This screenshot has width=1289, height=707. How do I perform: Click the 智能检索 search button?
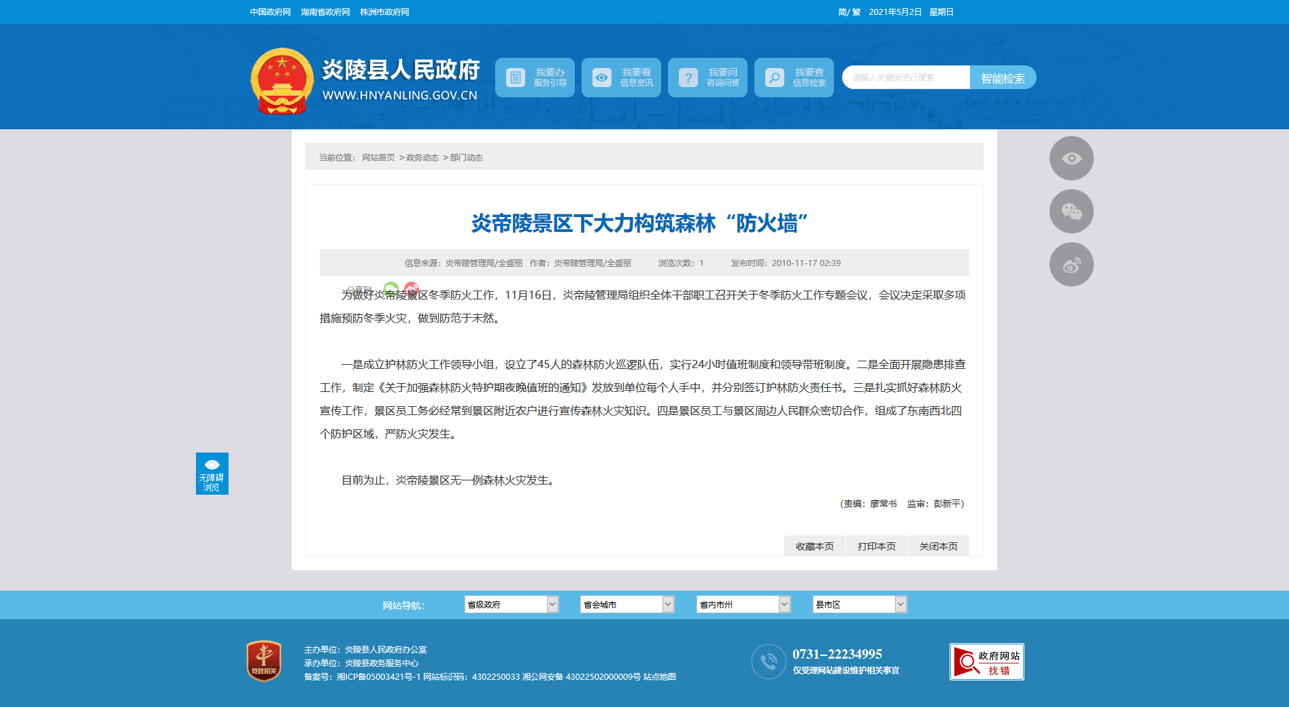(x=1003, y=78)
